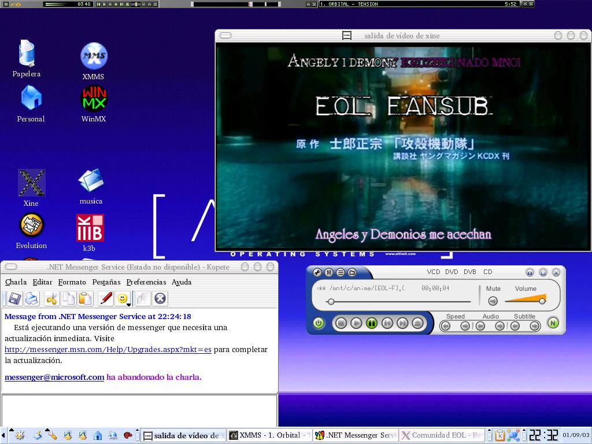Open the Ayuda menu in Kopete
This screenshot has width=592, height=444.
182,282
